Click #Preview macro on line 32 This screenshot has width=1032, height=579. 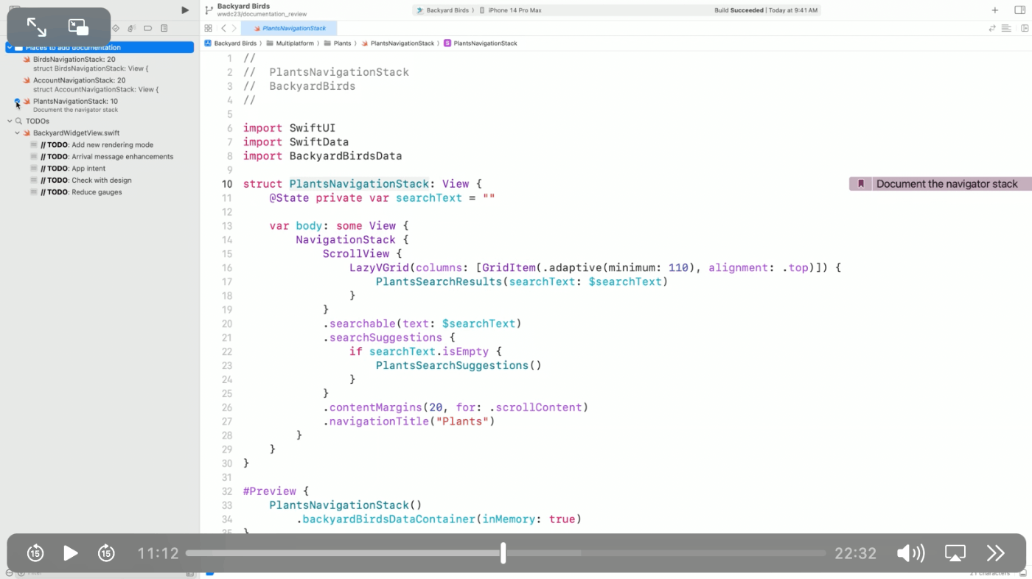(269, 491)
